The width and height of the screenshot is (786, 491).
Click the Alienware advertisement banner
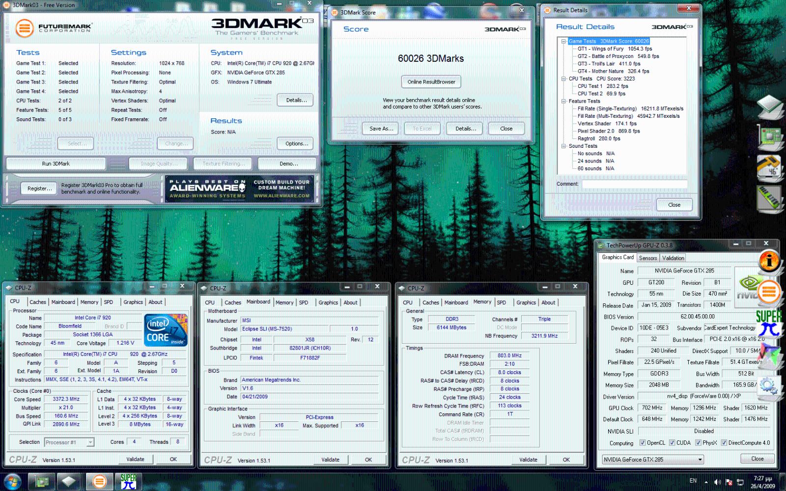tap(239, 189)
